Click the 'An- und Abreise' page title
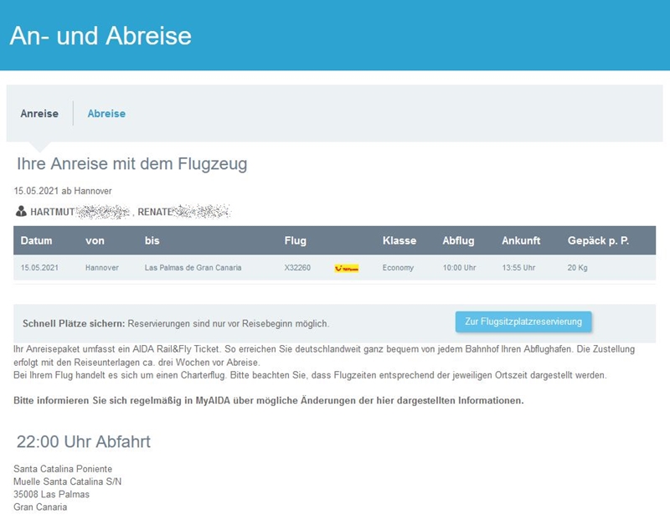Screen dimensions: 670x525 point(100,36)
